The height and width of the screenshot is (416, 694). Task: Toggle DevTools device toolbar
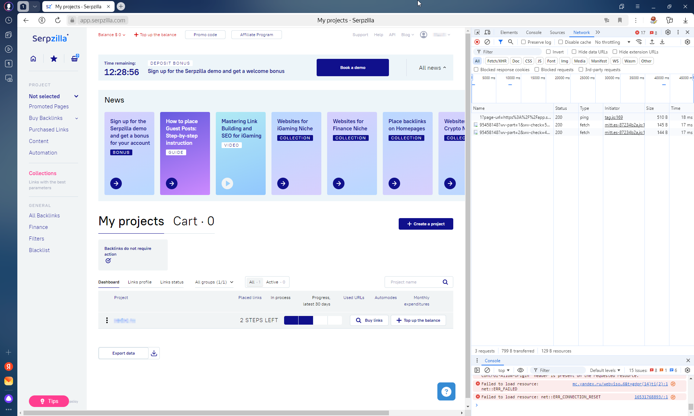487,32
